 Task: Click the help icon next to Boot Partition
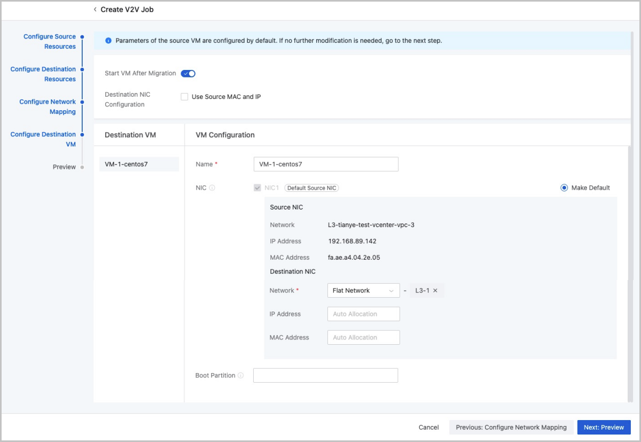(240, 376)
